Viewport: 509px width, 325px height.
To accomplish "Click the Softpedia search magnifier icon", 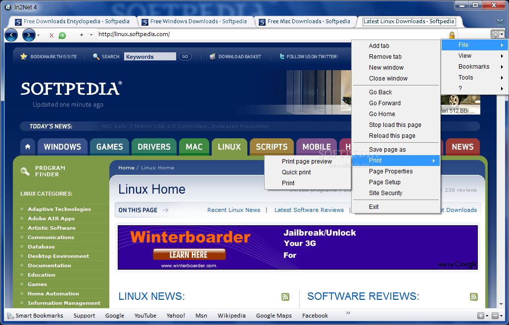I will pos(96,56).
